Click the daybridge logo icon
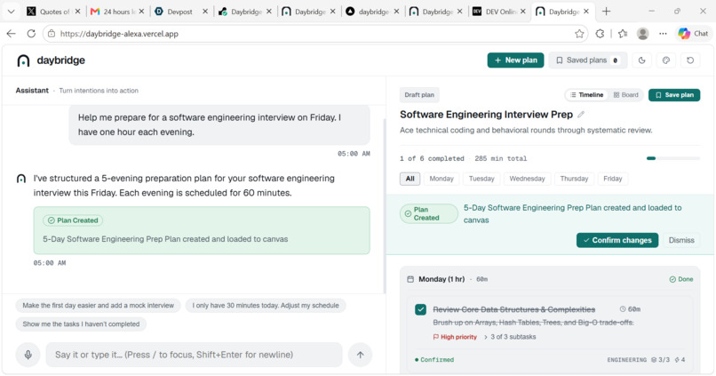The image size is (716, 376). point(23,60)
